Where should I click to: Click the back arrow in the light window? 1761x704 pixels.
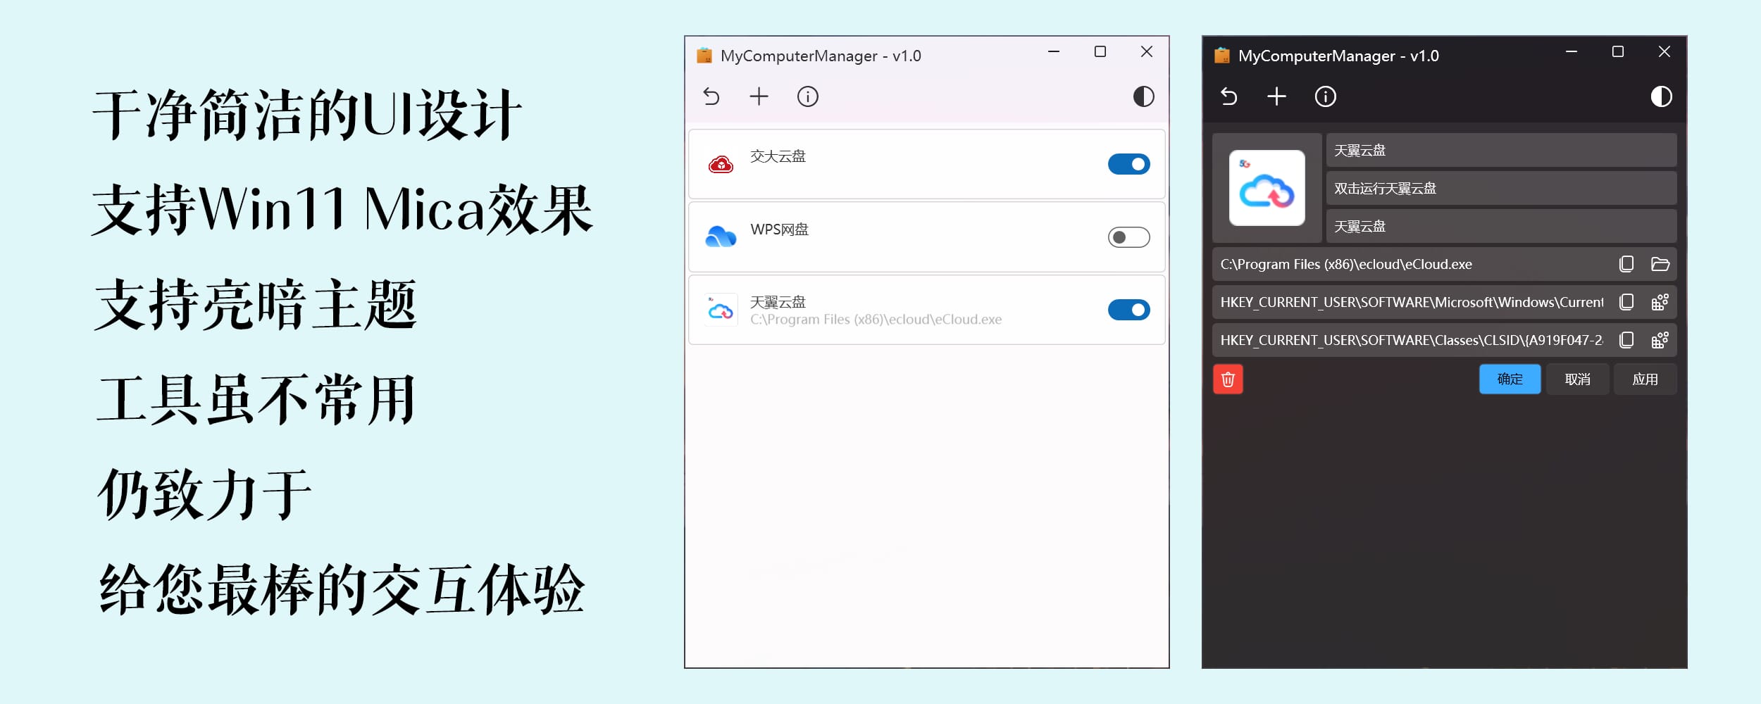click(x=711, y=96)
